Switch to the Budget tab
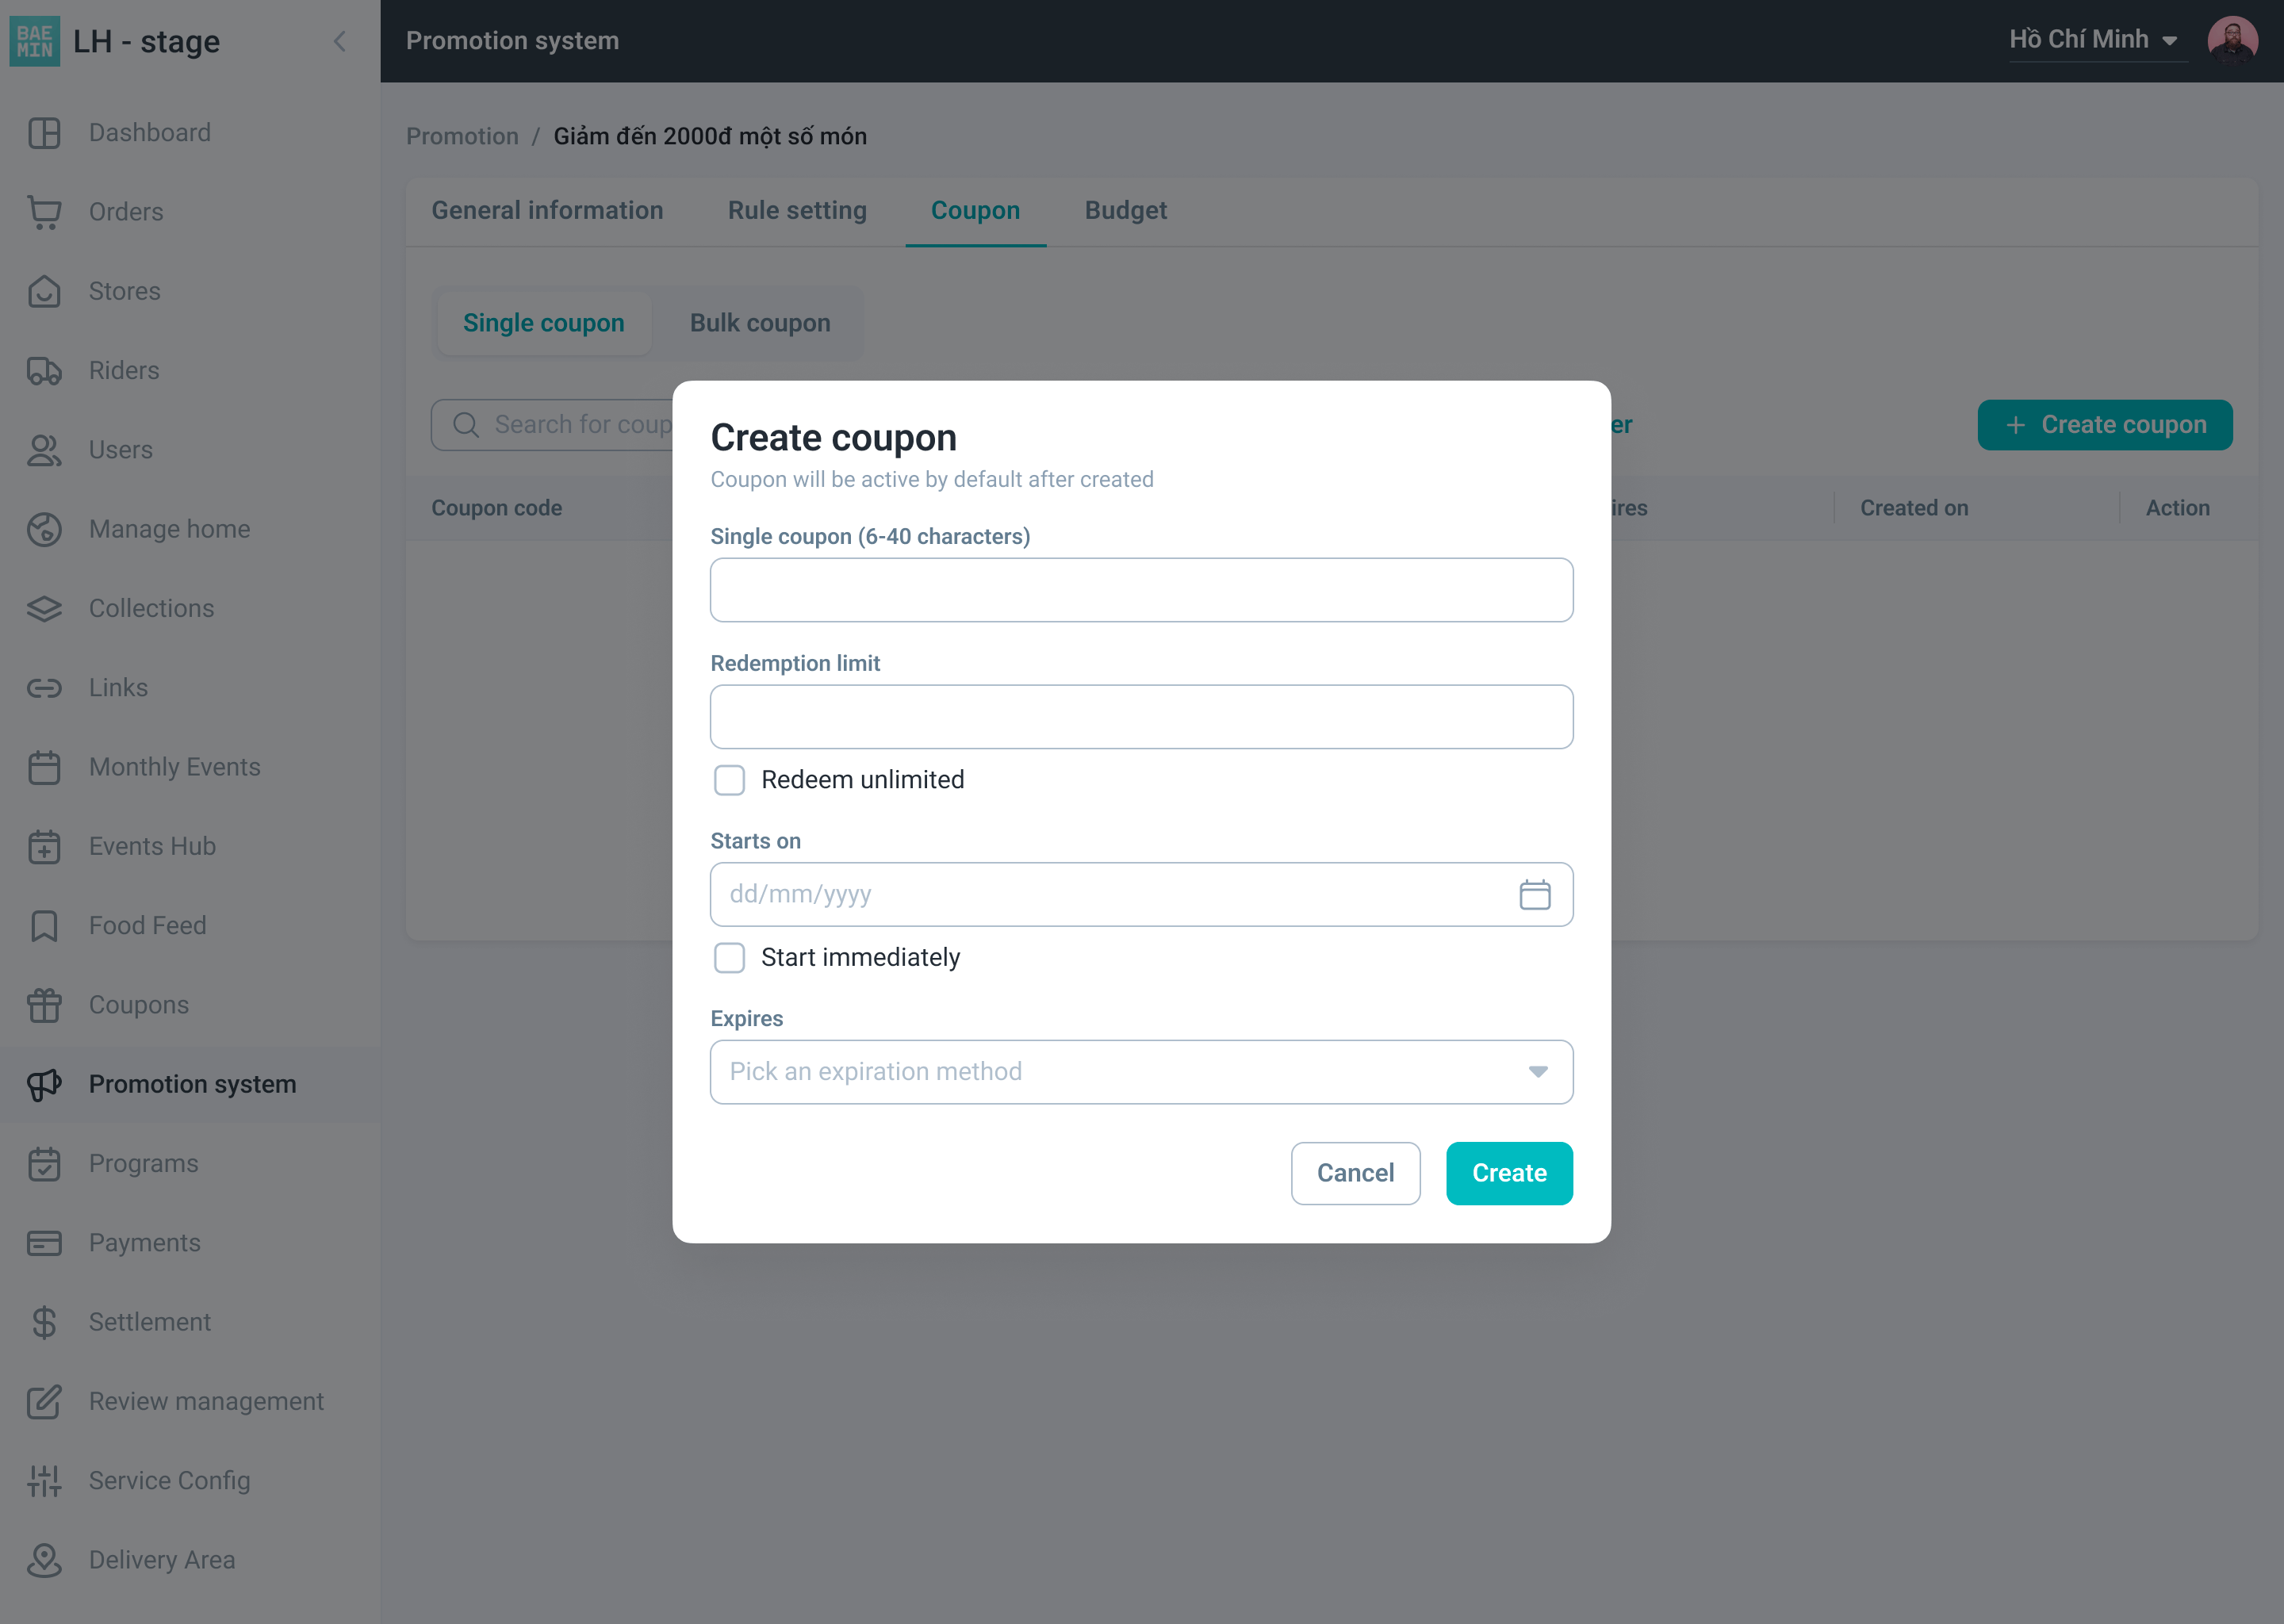 pyautogui.click(x=1126, y=211)
